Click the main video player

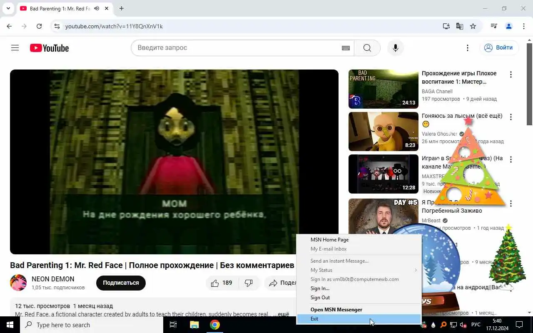click(174, 162)
